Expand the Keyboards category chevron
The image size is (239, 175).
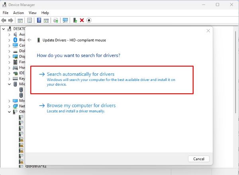click(x=9, y=79)
